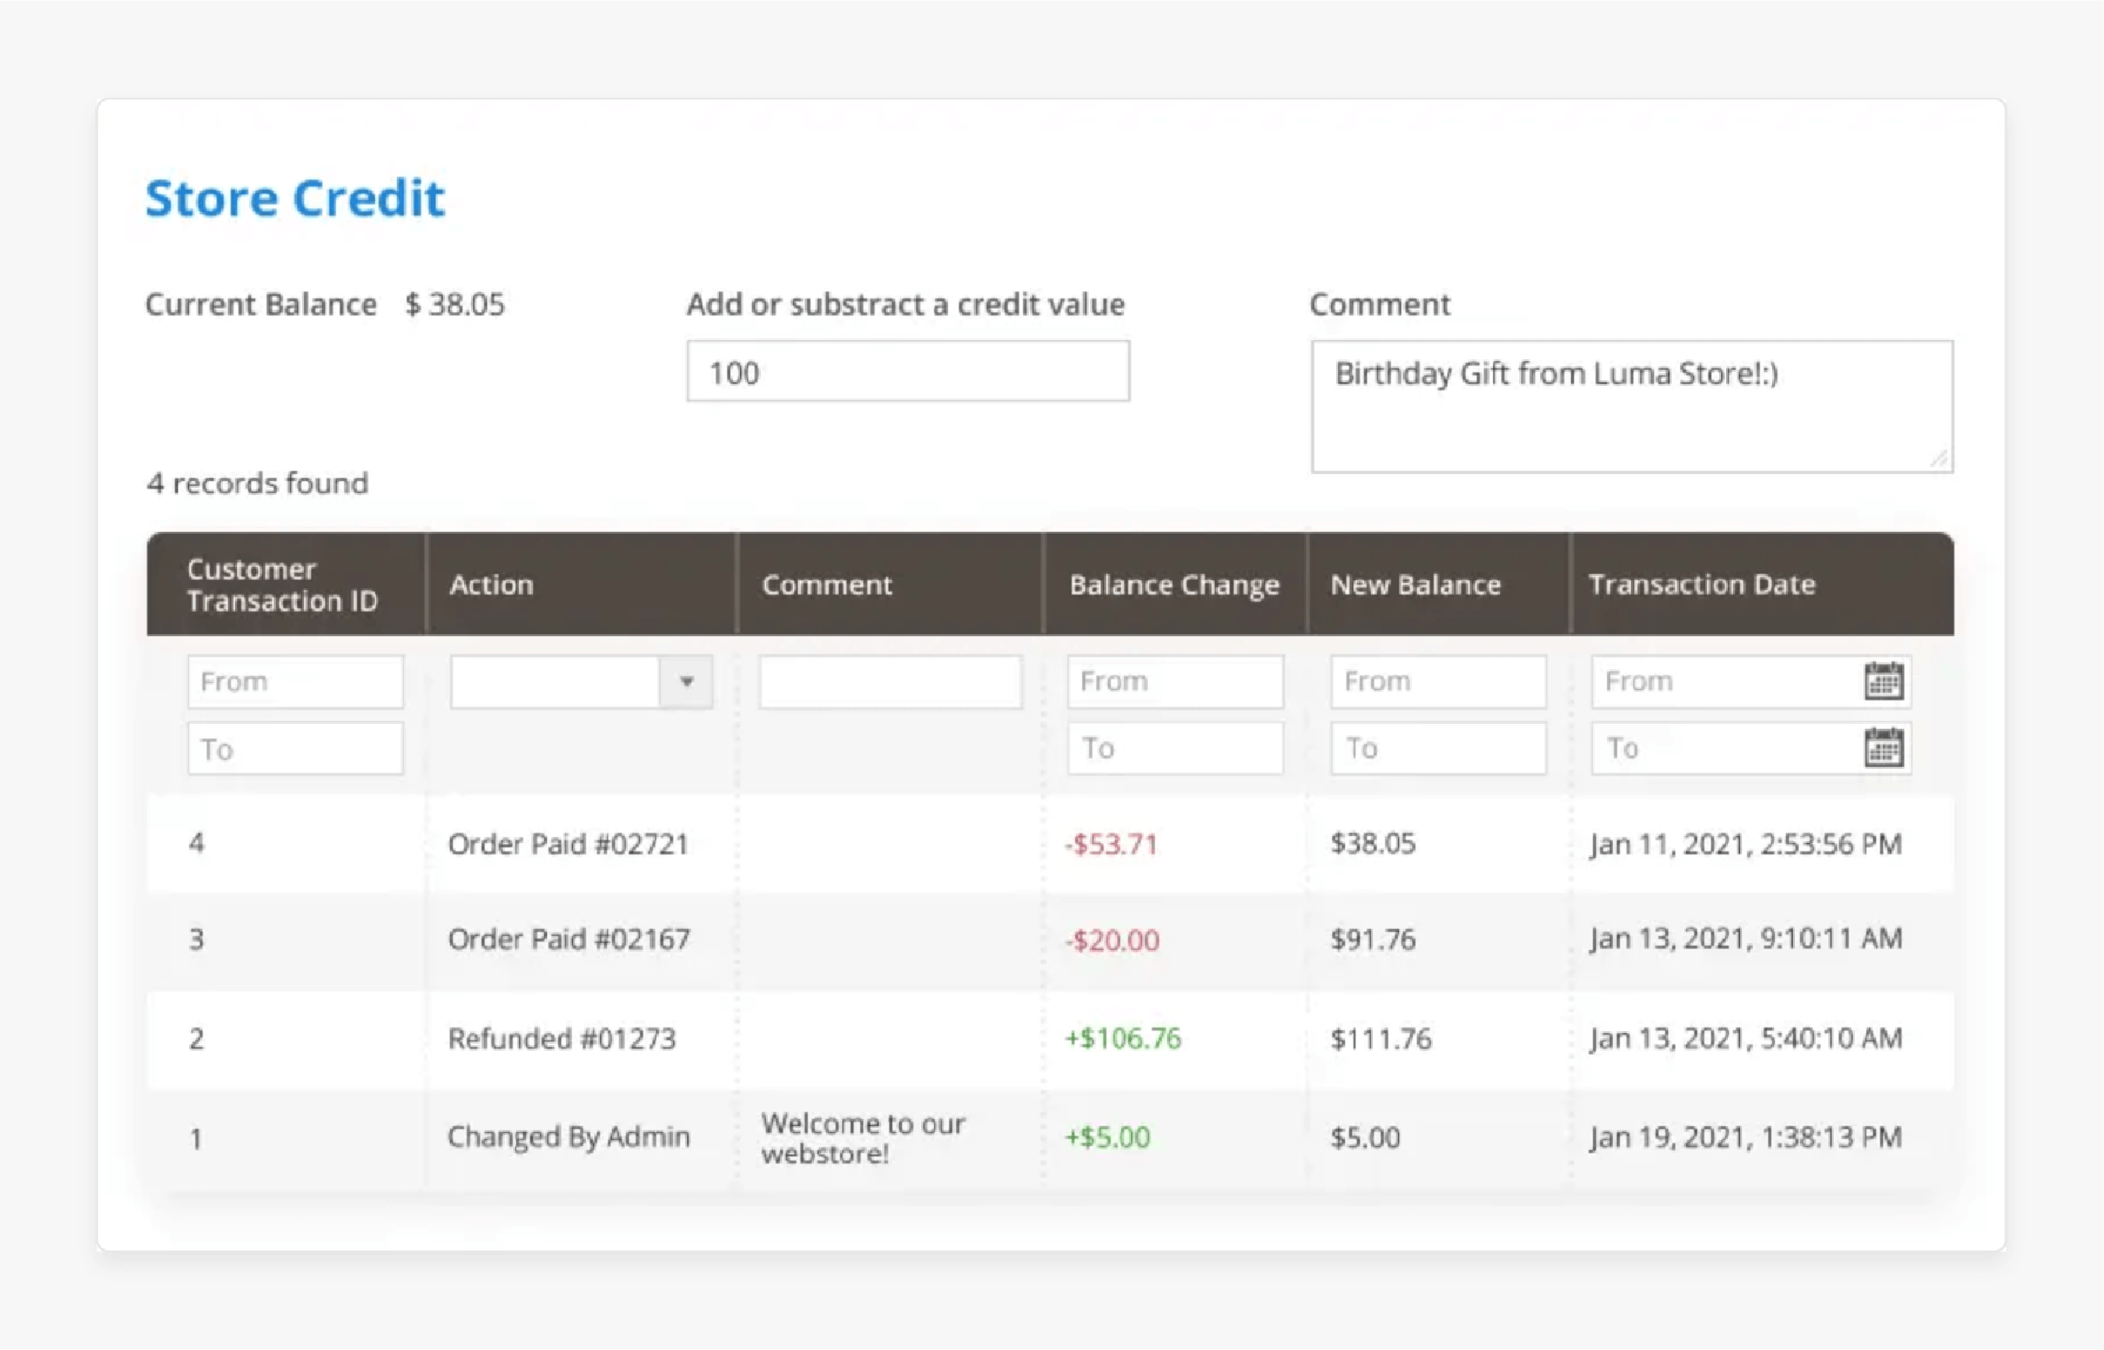Grab the comment textarea resize handle

tap(1940, 459)
